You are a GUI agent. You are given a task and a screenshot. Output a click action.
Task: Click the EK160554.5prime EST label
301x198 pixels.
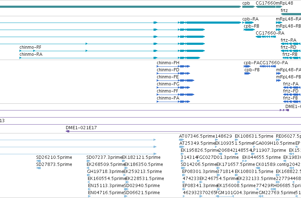click(107, 179)
